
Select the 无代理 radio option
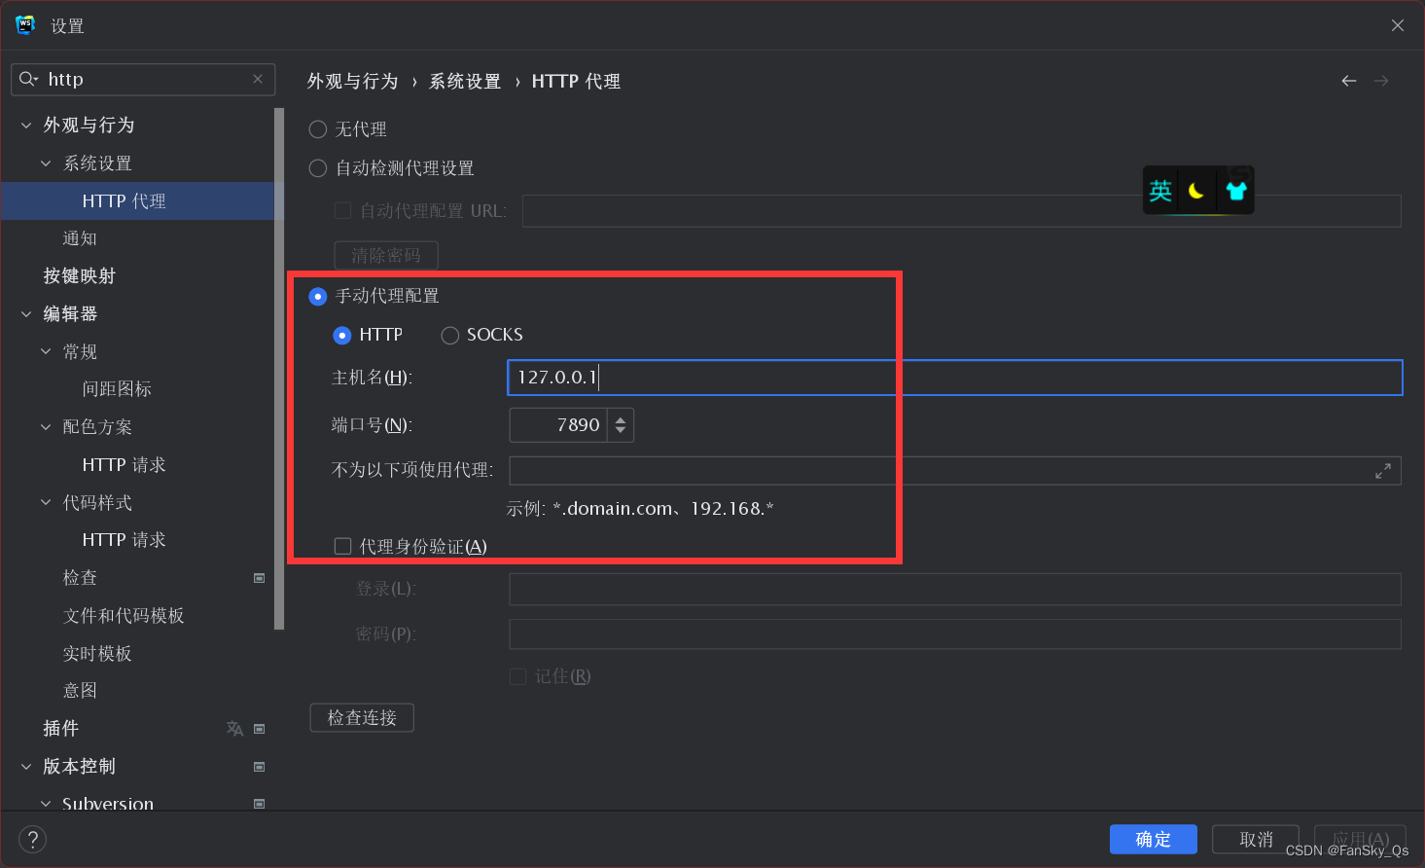click(x=317, y=129)
